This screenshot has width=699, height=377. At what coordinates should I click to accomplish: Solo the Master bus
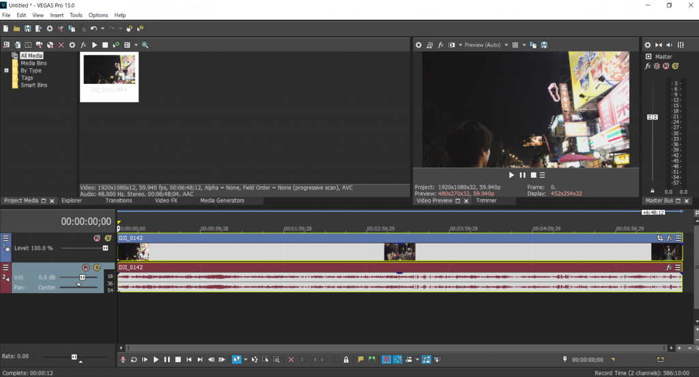pos(675,66)
